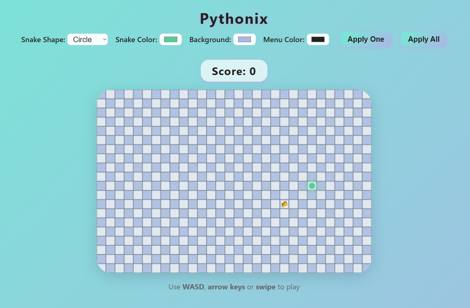Open the Background color picker swatch
This screenshot has width=470, height=308.
point(244,40)
